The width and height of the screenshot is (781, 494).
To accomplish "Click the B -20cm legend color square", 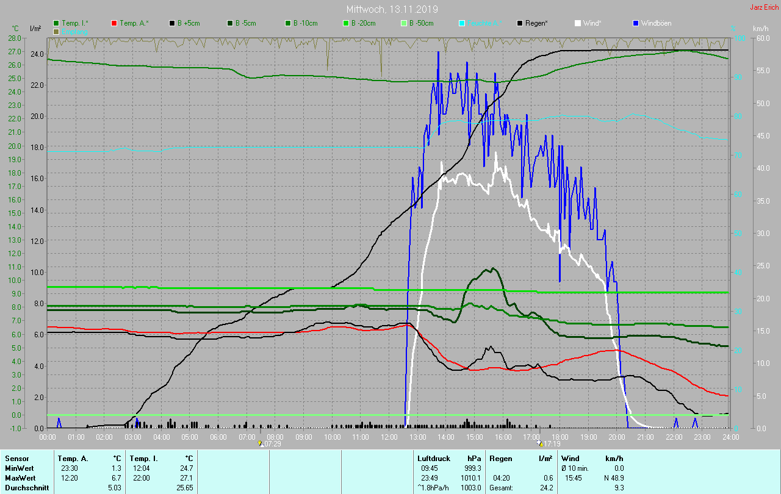I will coord(346,23).
